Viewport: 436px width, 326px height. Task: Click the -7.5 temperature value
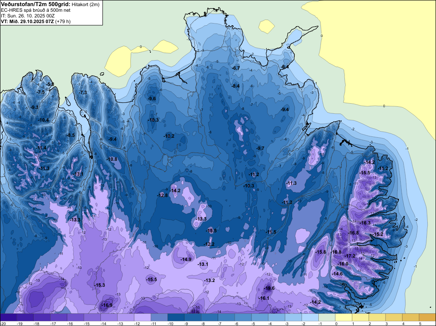[x=41, y=92]
